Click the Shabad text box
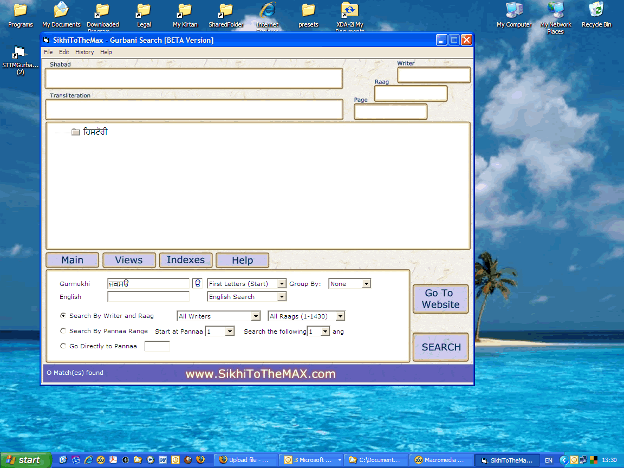624x468 pixels. (x=194, y=79)
